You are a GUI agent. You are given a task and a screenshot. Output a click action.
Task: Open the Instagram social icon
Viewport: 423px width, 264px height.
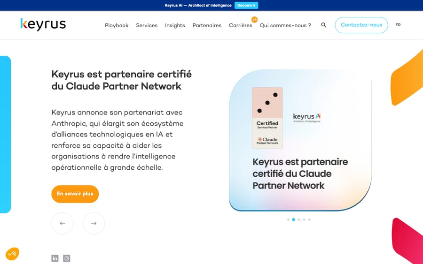click(67, 258)
